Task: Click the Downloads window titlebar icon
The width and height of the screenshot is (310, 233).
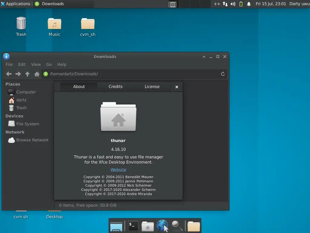Action: 6,56
